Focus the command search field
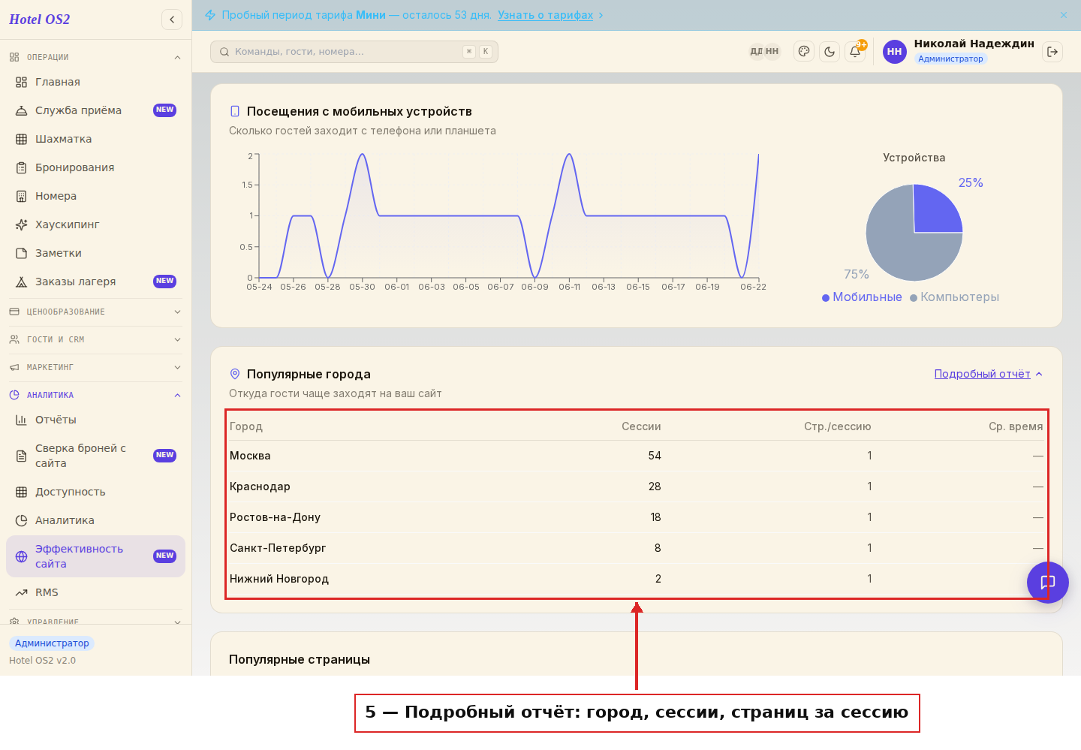This screenshot has width=1081, height=750. (354, 52)
